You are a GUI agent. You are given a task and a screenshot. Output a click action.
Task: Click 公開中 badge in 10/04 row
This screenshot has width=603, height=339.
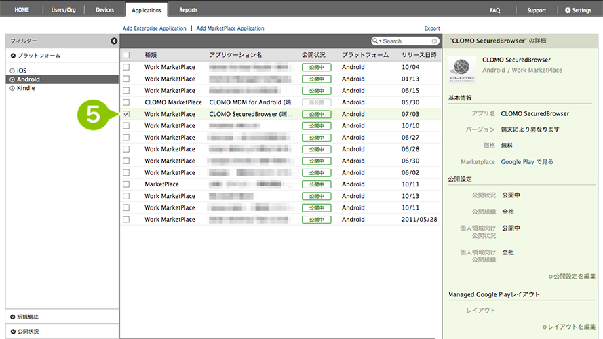pos(317,67)
